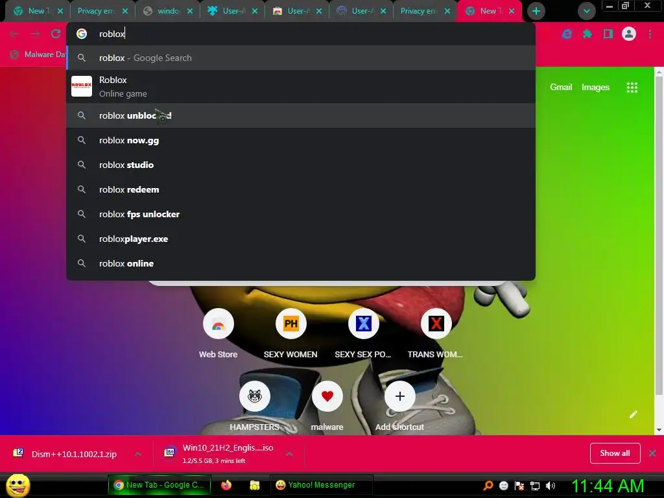Choose the robloxplayer.exe suggestion
Viewport: 664px width, 498px height.
301,239
